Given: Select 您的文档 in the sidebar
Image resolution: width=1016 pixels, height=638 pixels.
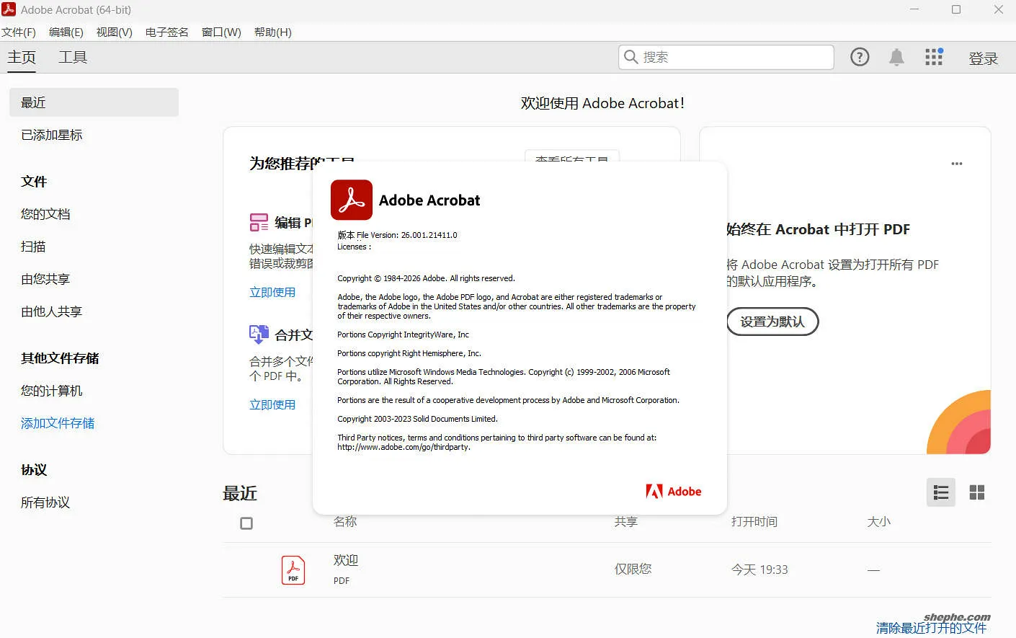Looking at the screenshot, I should tap(45, 214).
